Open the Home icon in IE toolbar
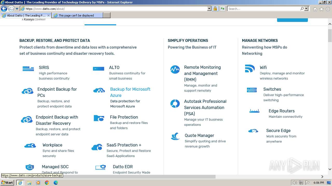 pyautogui.click(x=315, y=9)
